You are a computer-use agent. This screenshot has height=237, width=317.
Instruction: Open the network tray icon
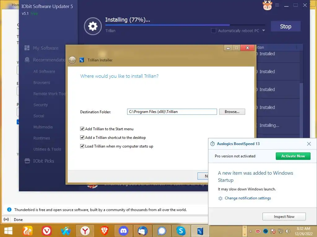pyautogui.click(x=280, y=231)
